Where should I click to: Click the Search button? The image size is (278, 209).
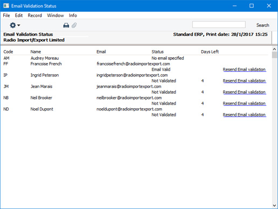point(262,25)
